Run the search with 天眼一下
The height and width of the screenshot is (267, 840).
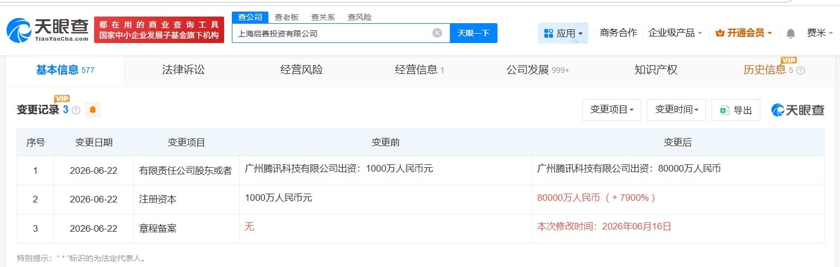tap(474, 33)
